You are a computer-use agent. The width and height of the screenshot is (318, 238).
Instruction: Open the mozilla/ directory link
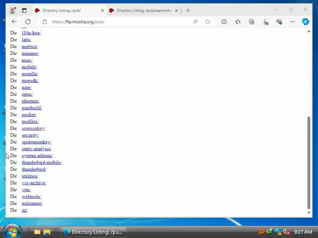click(x=30, y=74)
